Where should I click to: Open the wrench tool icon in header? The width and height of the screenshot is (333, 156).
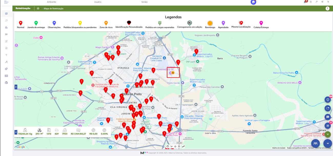click(317, 2)
